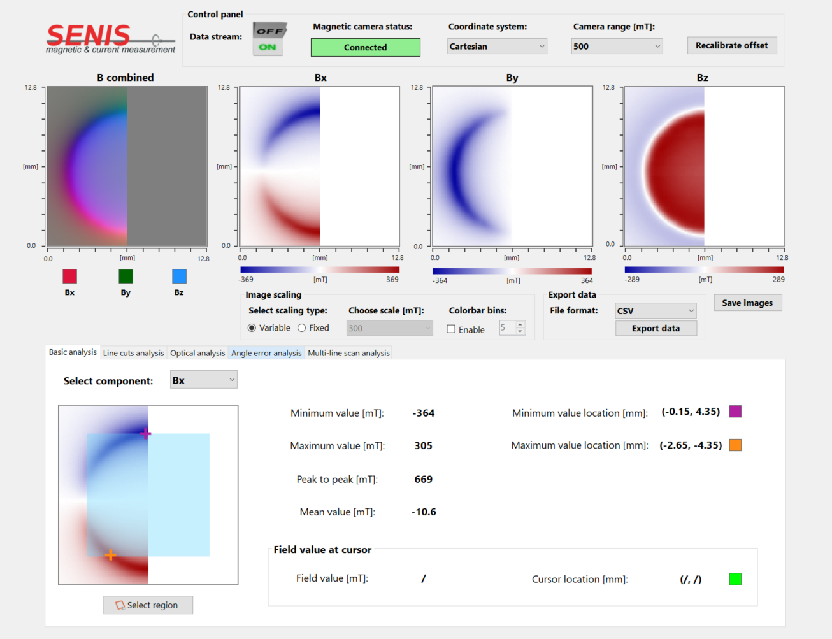Open the Coordinate system dropdown

point(497,47)
